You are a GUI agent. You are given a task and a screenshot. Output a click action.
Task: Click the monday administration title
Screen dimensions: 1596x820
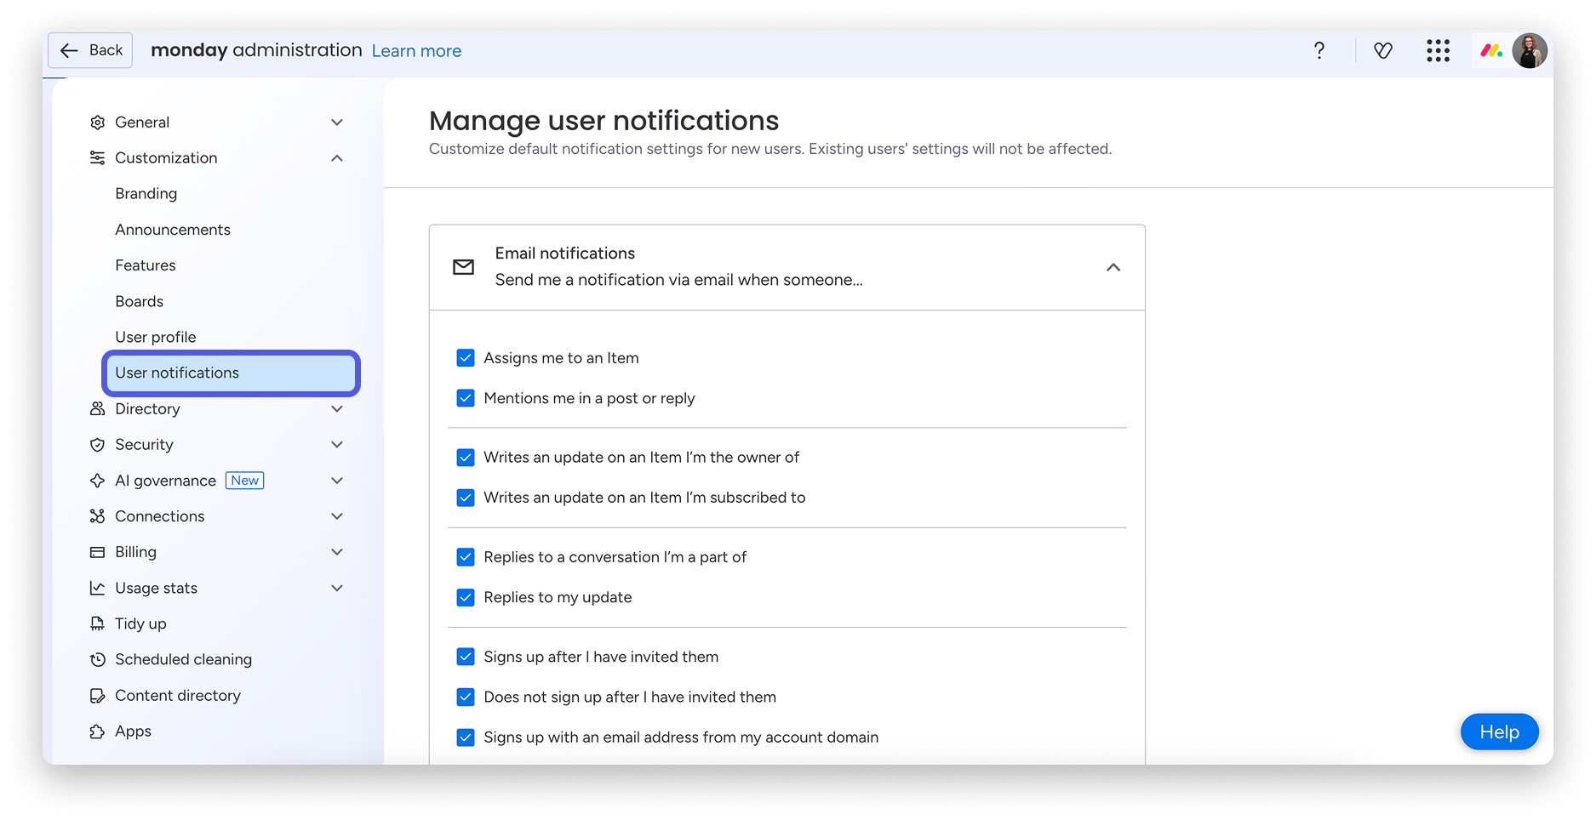click(x=256, y=50)
